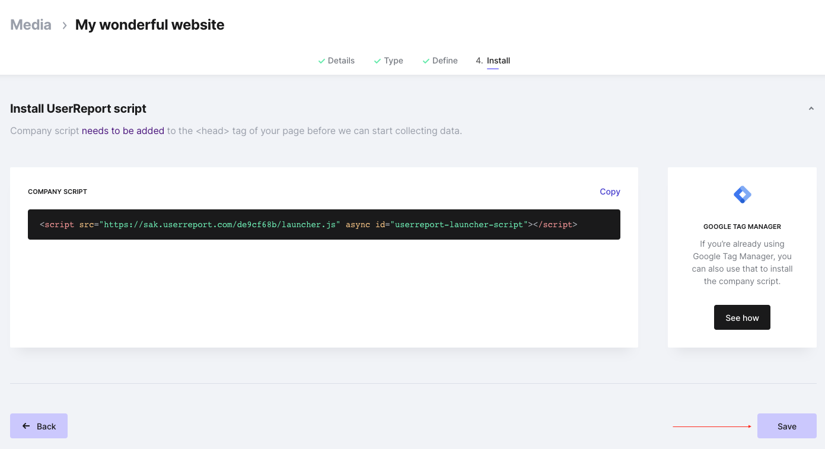Click the 'needs to be added' text
Image resolution: width=825 pixels, height=449 pixels.
coord(123,130)
